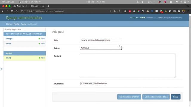Click the zoom magnifier icon in address bar
The image size is (191, 107).
111,11
